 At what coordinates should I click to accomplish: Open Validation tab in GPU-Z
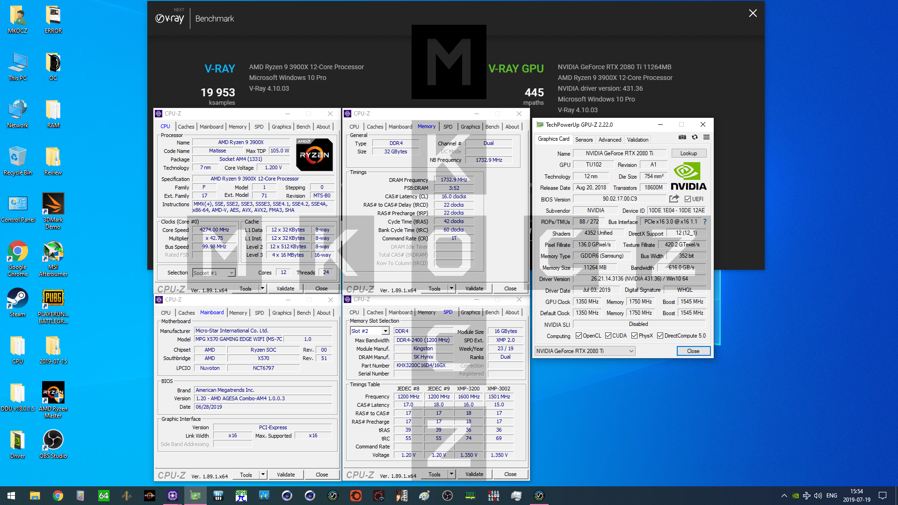click(637, 140)
